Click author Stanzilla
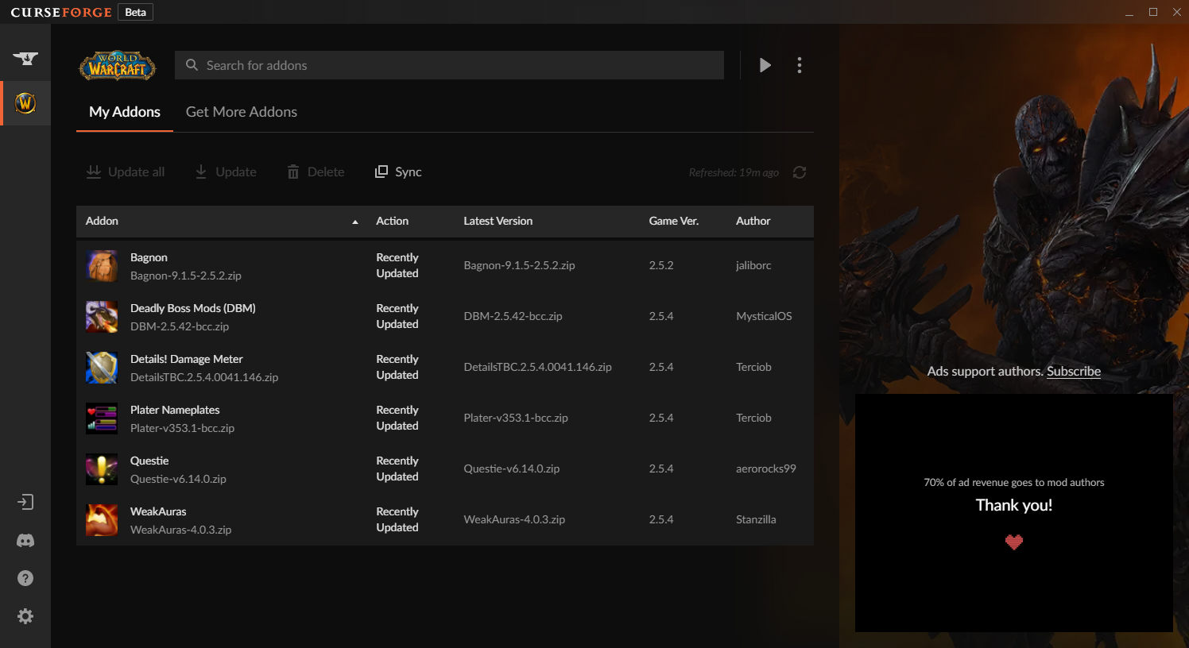Viewport: 1189px width, 648px height. tap(756, 519)
